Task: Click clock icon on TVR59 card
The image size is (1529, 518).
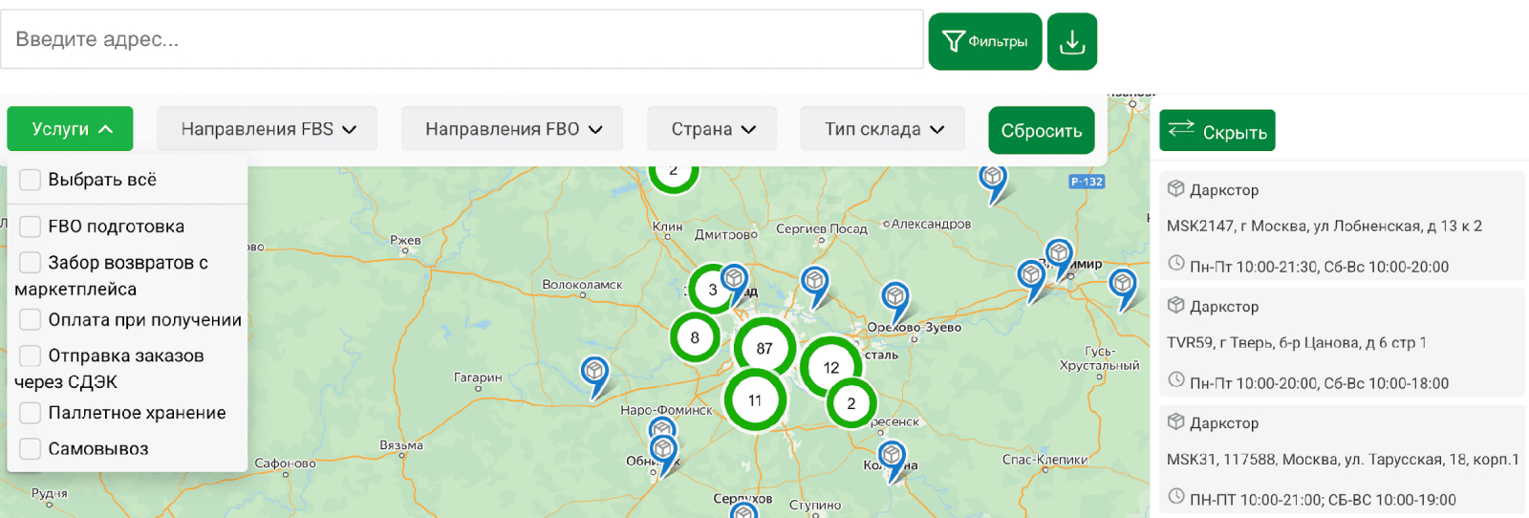Action: pos(1176,380)
